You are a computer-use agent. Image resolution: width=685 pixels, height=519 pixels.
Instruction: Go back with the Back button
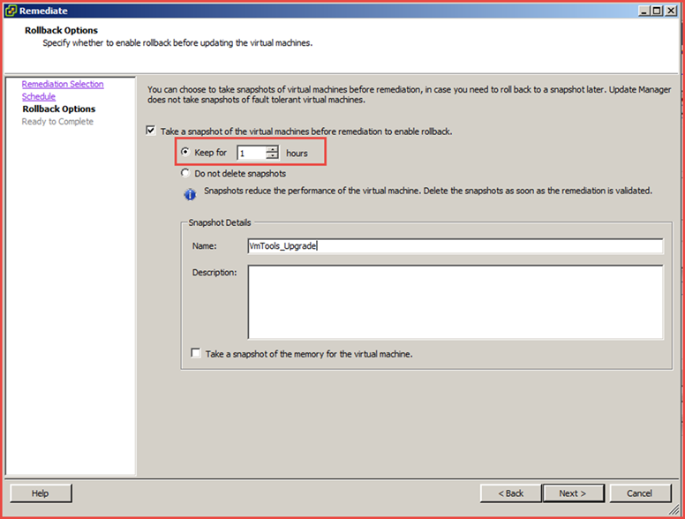(511, 493)
